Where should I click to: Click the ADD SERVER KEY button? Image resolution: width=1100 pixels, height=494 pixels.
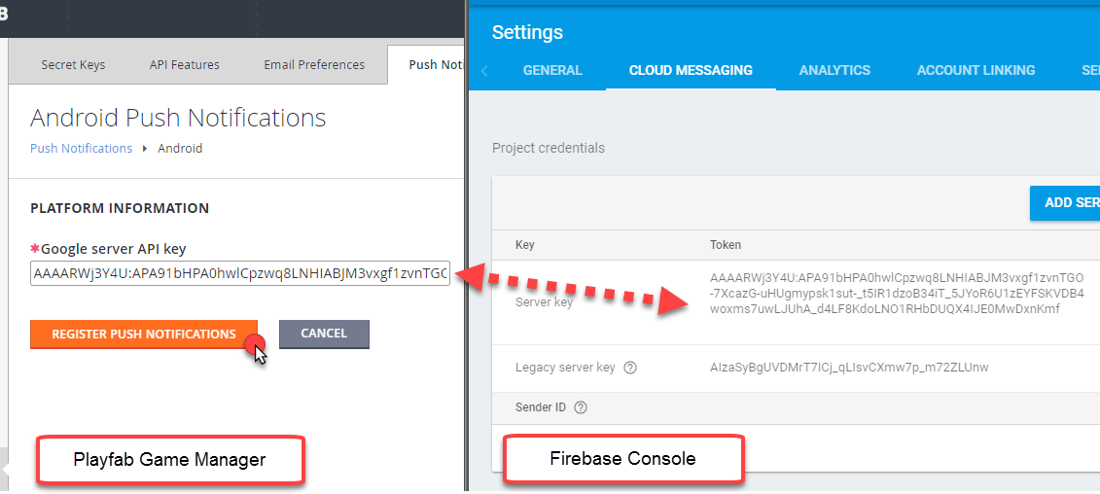(1065, 203)
